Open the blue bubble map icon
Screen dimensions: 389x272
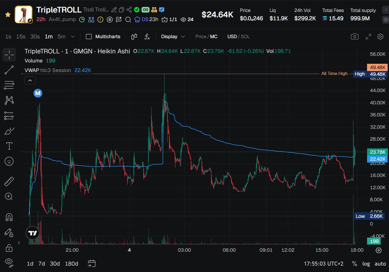pyautogui.click(x=91, y=19)
